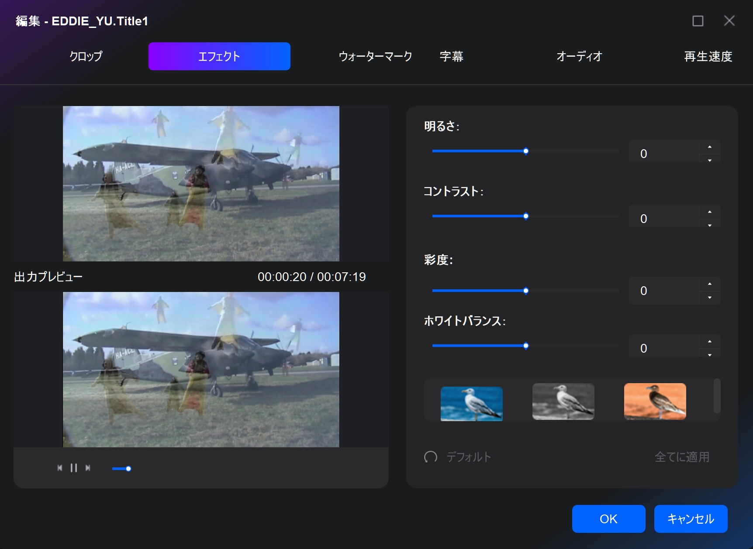Open the 再生速度 tab

click(x=708, y=56)
